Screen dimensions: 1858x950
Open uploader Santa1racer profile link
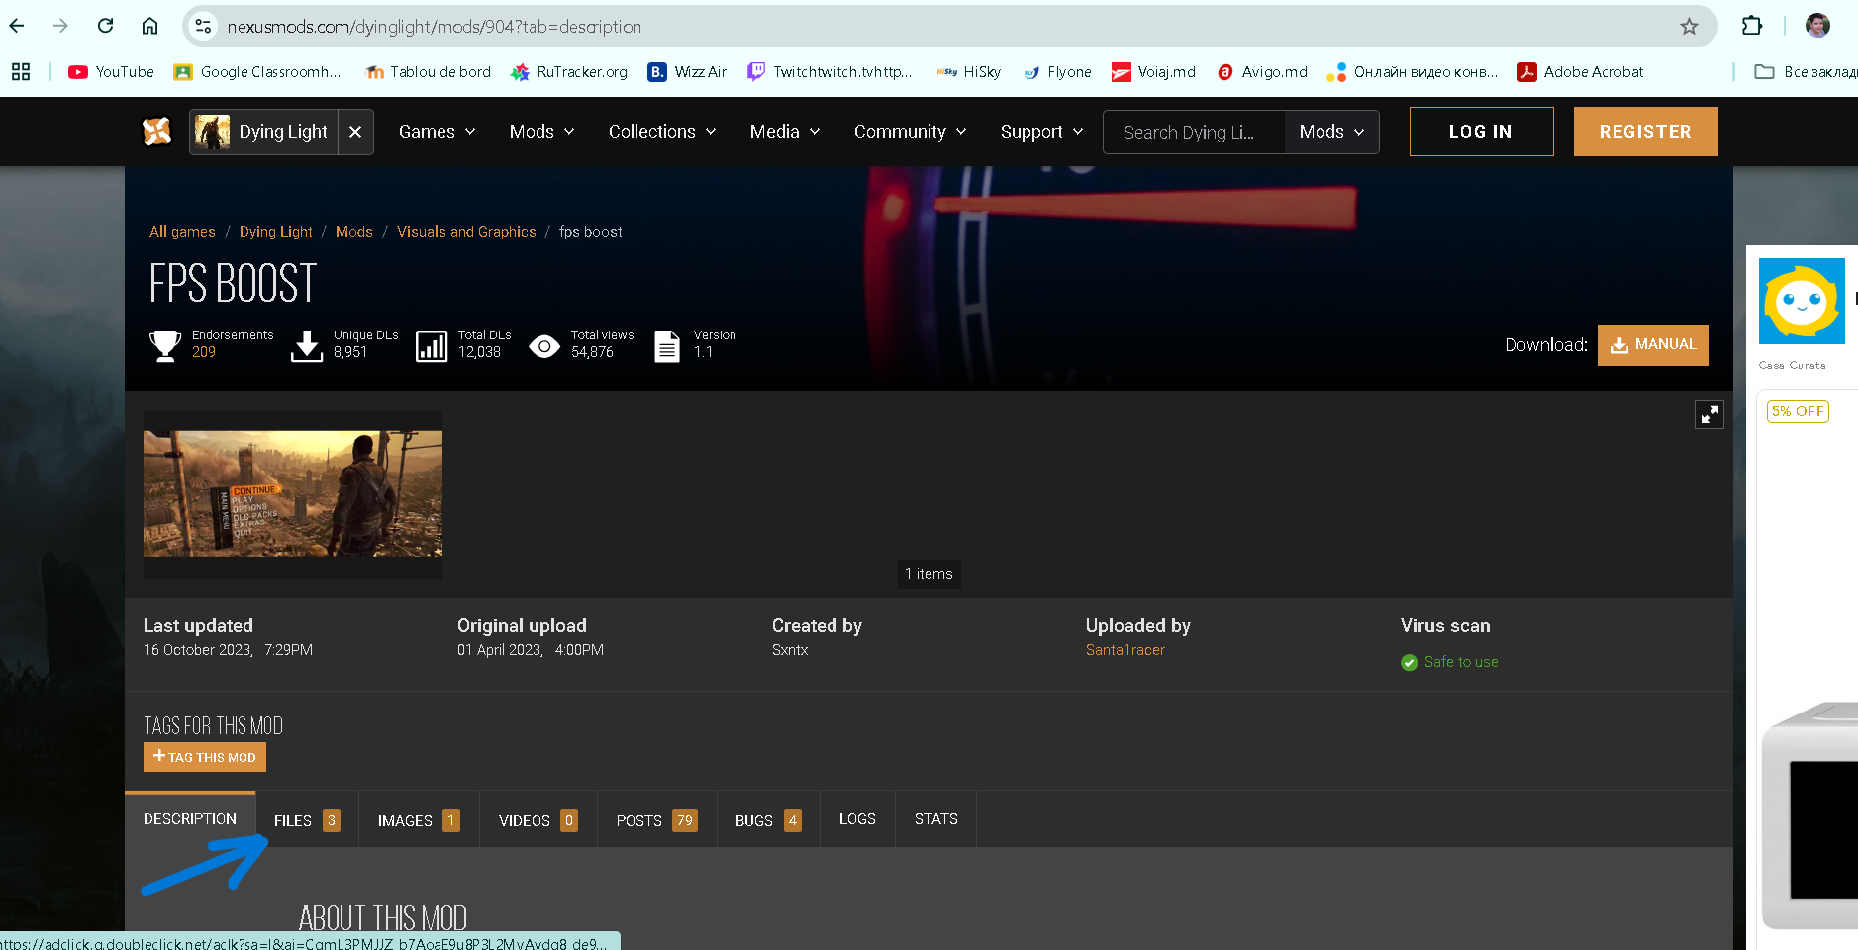tap(1125, 650)
